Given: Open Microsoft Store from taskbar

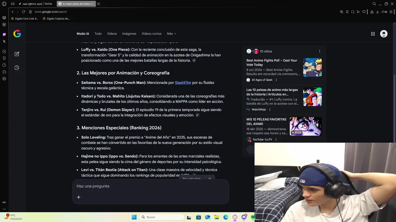Looking at the screenshot, I should pyautogui.click(x=198, y=217).
